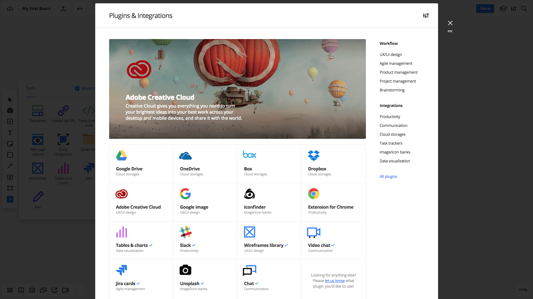The image size is (533, 299).
Task: Open the Wireframes library plugin icon
Action: pyautogui.click(x=249, y=232)
